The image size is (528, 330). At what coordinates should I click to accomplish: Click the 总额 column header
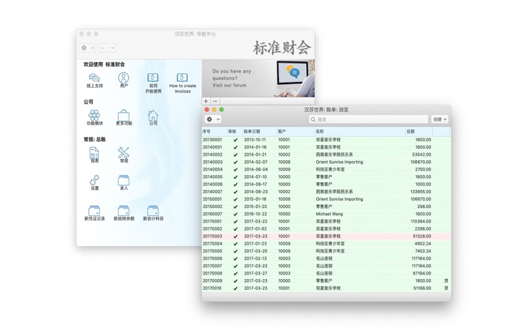pyautogui.click(x=418, y=131)
